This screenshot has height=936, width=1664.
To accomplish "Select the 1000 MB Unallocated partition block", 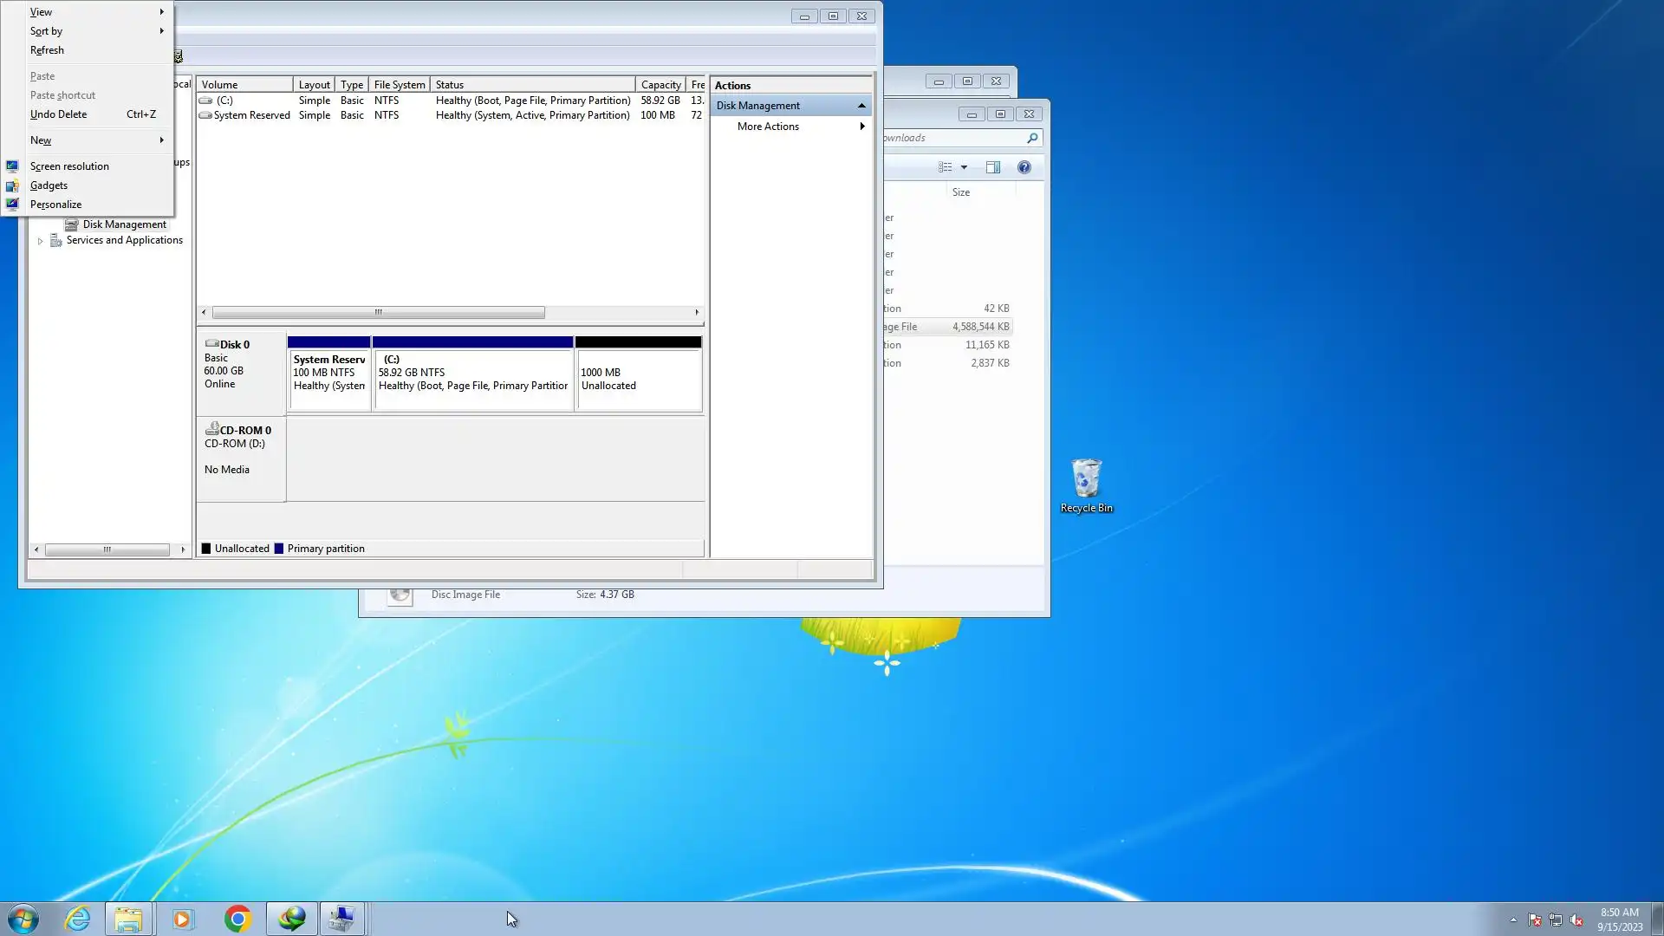I will [638, 379].
